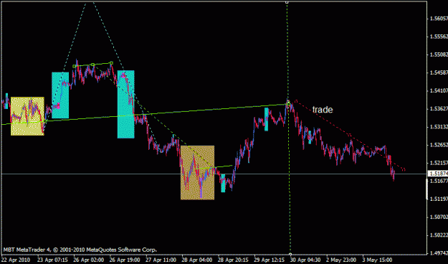Select the yellow rectangle near 22 Apr 2010
Screen dimensions: 448x264
[x=27, y=116]
